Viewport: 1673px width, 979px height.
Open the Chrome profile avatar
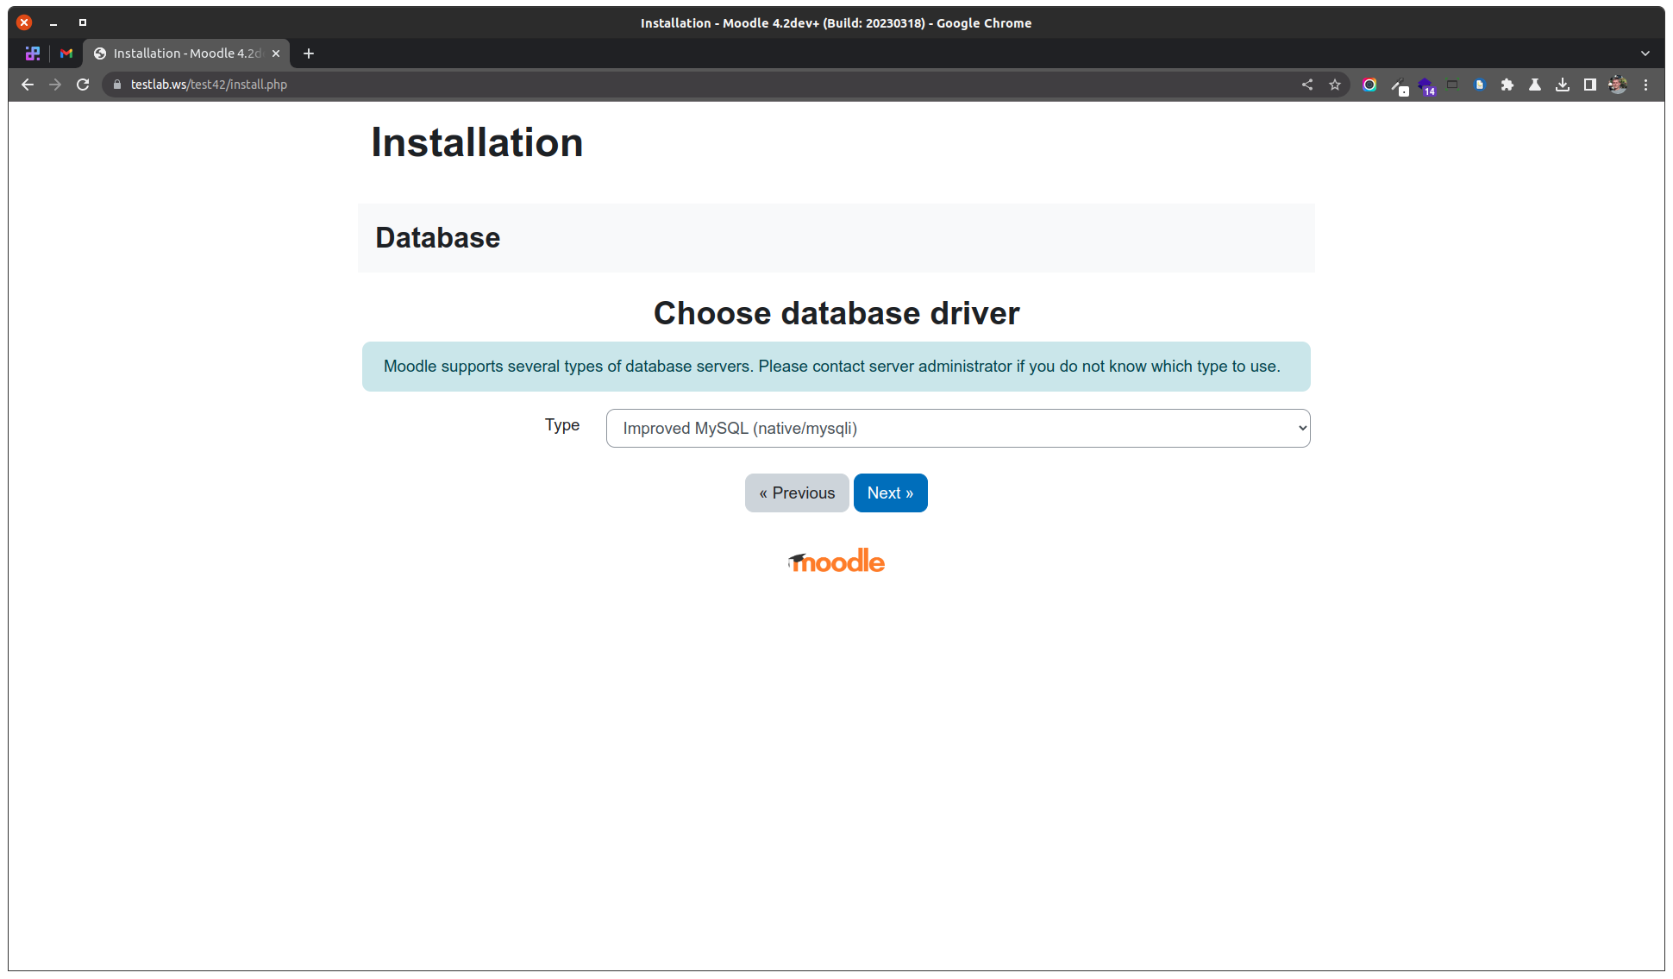point(1618,85)
